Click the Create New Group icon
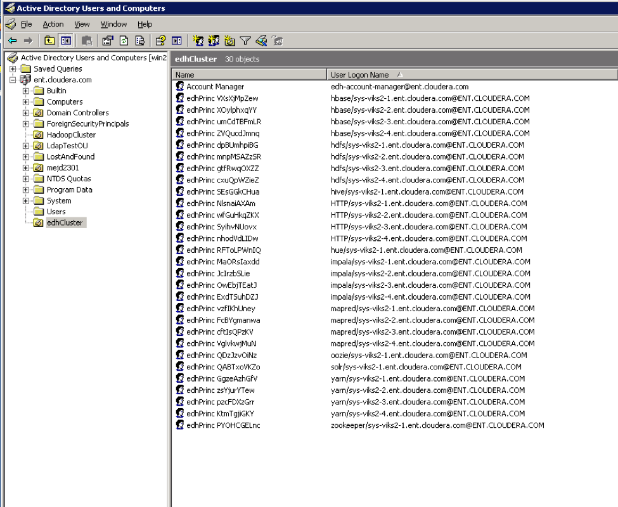This screenshot has height=507, width=618. point(214,41)
